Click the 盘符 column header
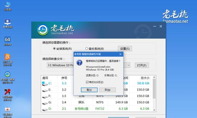 tap(45, 78)
